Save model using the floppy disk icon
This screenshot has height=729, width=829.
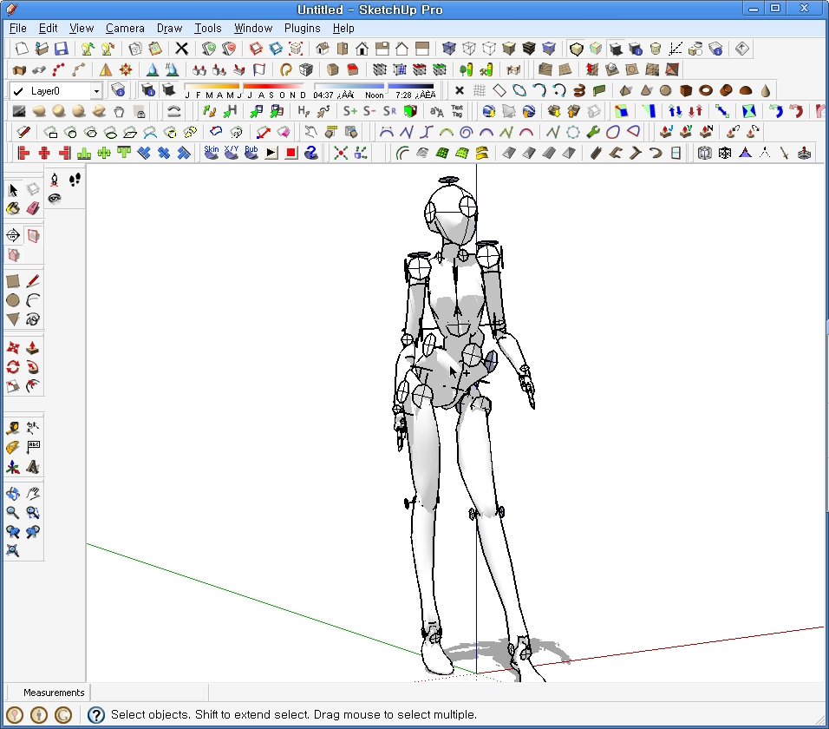pyautogui.click(x=62, y=49)
